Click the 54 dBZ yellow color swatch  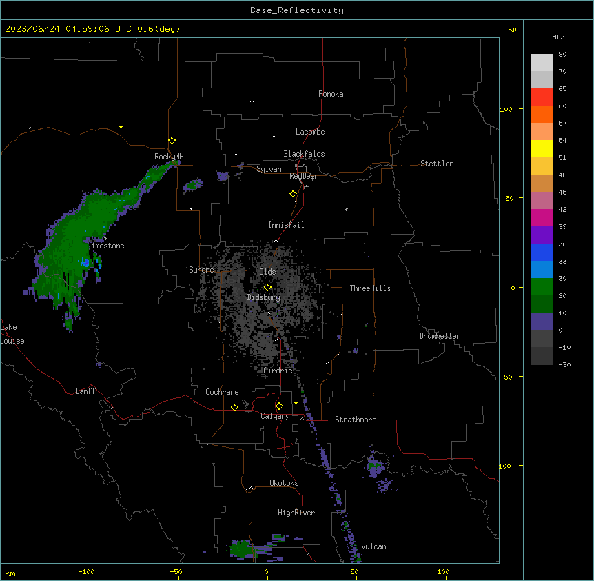coord(542,148)
